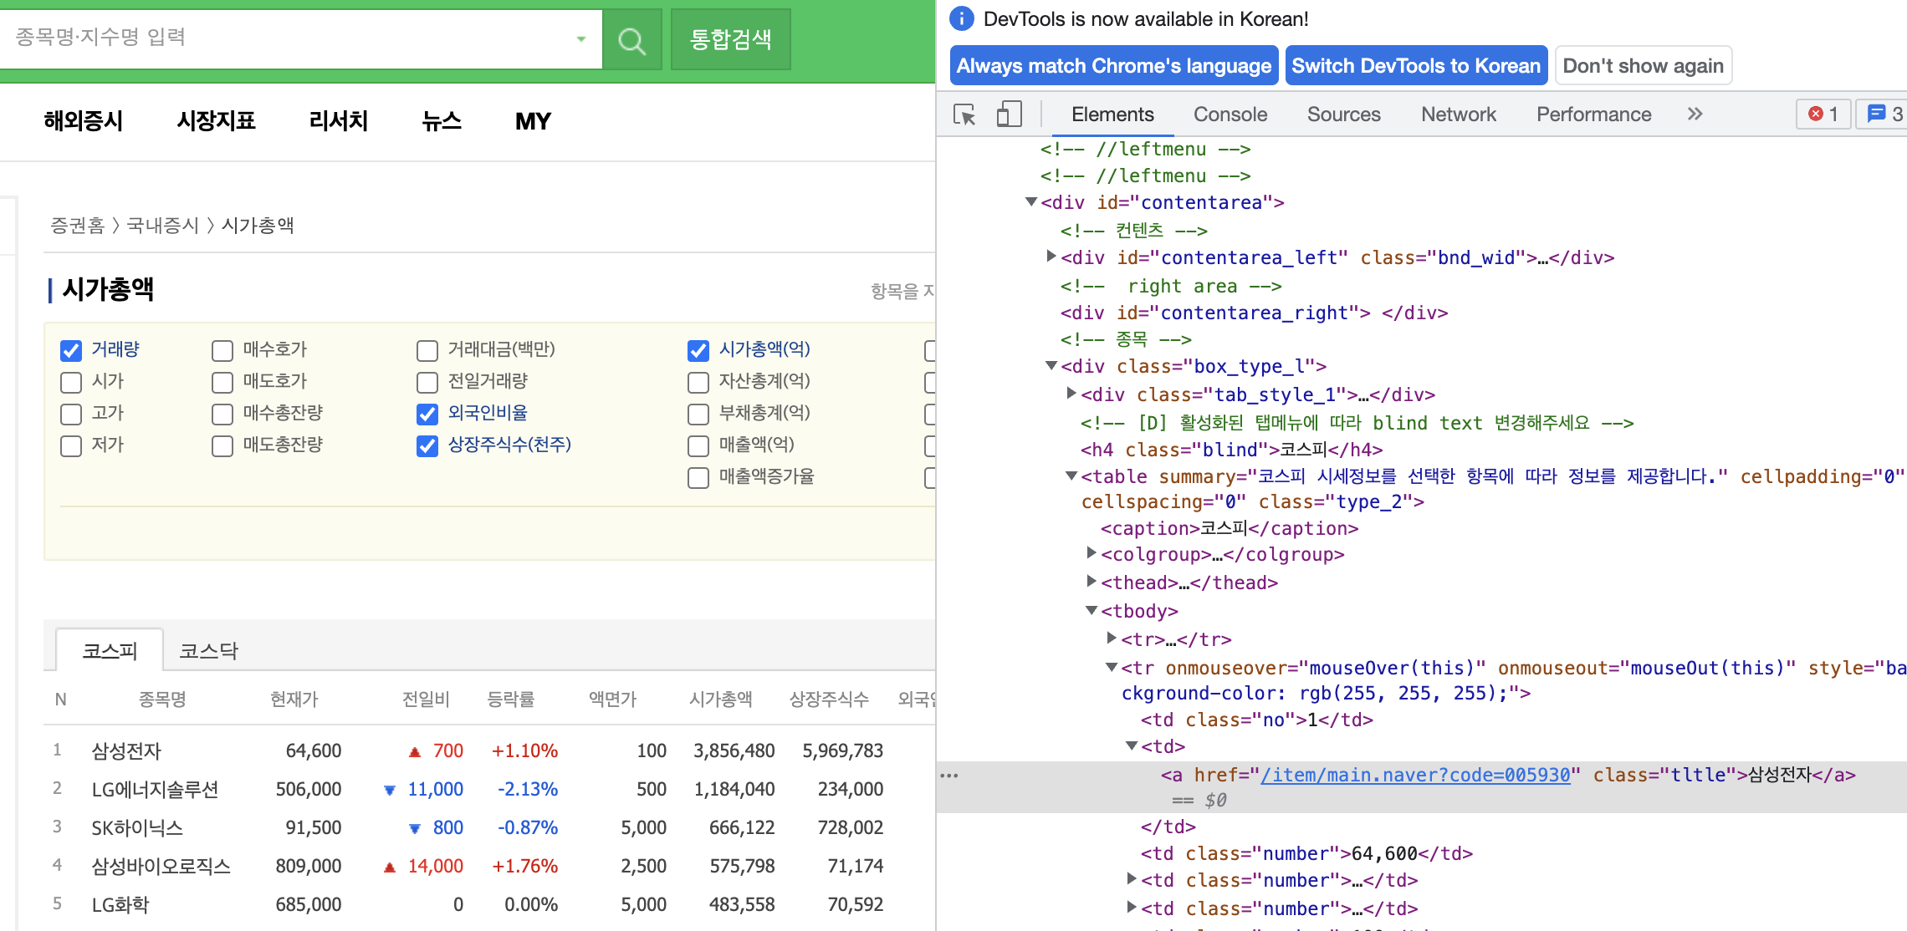Switch to the Console tab
This screenshot has width=1907, height=931.
coord(1230,114)
